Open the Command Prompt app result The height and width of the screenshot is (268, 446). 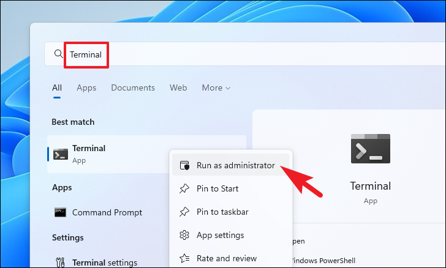108,212
